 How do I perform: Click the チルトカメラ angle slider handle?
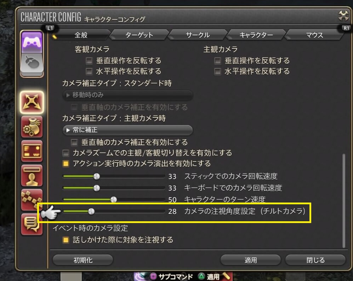click(x=91, y=211)
